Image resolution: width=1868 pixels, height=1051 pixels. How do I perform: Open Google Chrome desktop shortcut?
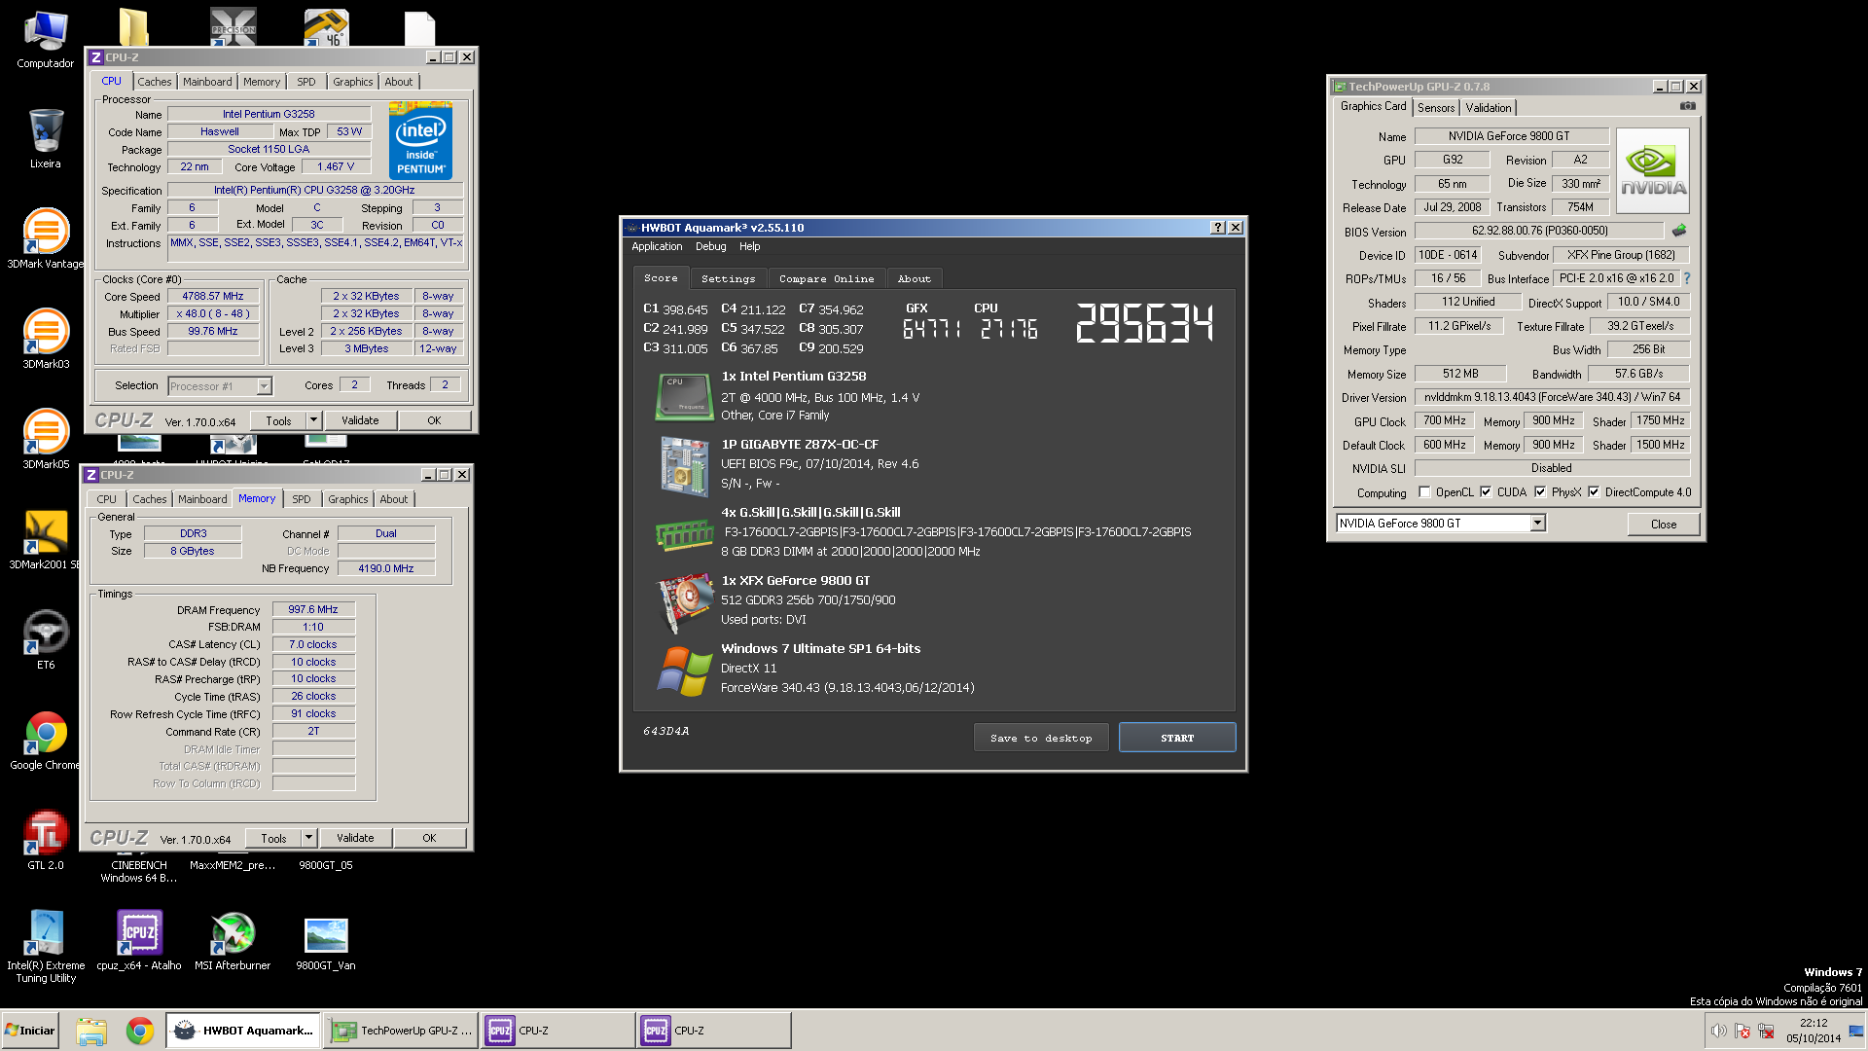(45, 740)
